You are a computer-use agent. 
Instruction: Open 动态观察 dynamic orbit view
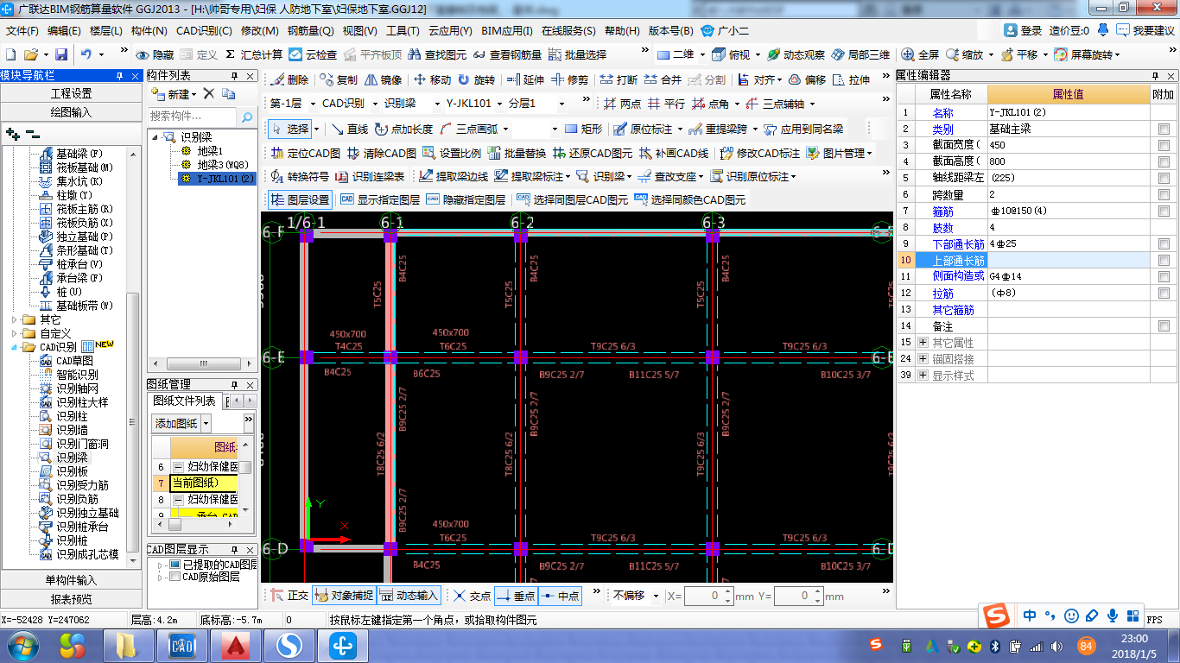coord(795,54)
